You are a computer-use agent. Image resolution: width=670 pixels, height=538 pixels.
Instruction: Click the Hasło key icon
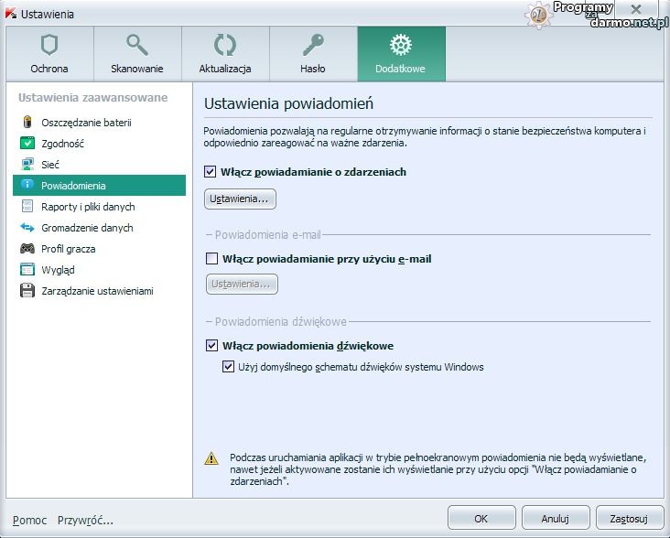(x=313, y=45)
